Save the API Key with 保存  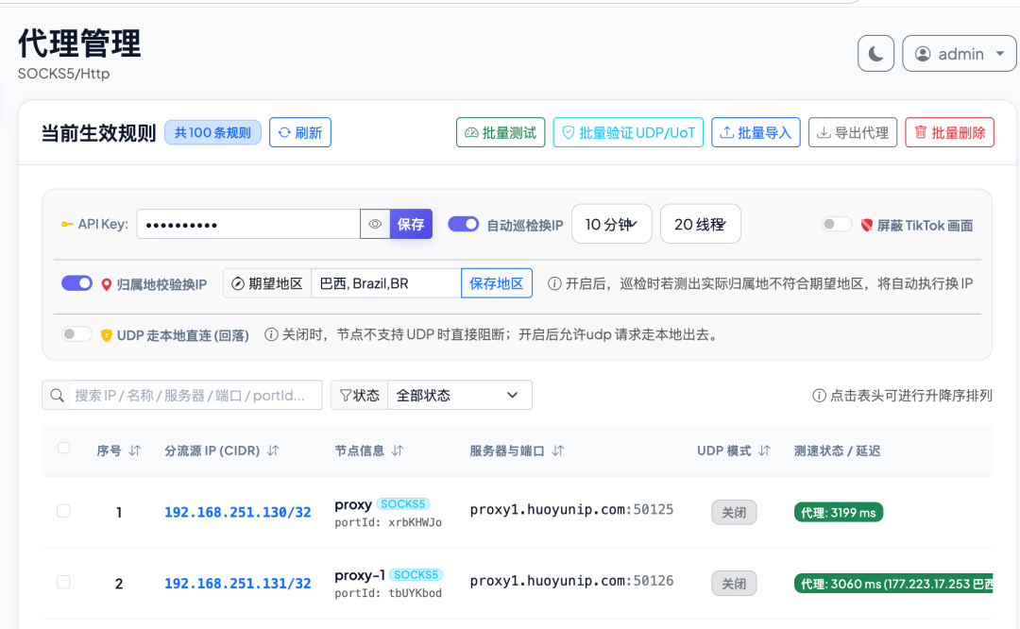(x=411, y=224)
